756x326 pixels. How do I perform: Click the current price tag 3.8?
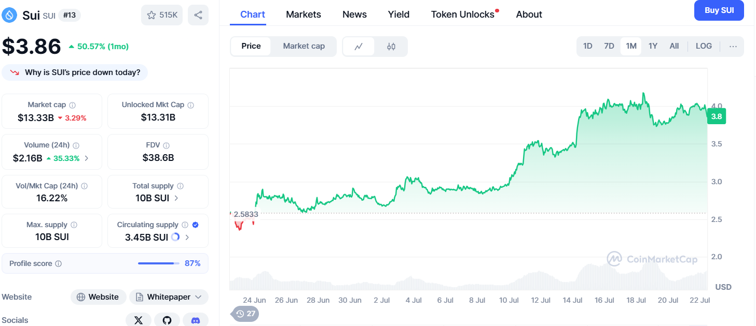point(717,116)
